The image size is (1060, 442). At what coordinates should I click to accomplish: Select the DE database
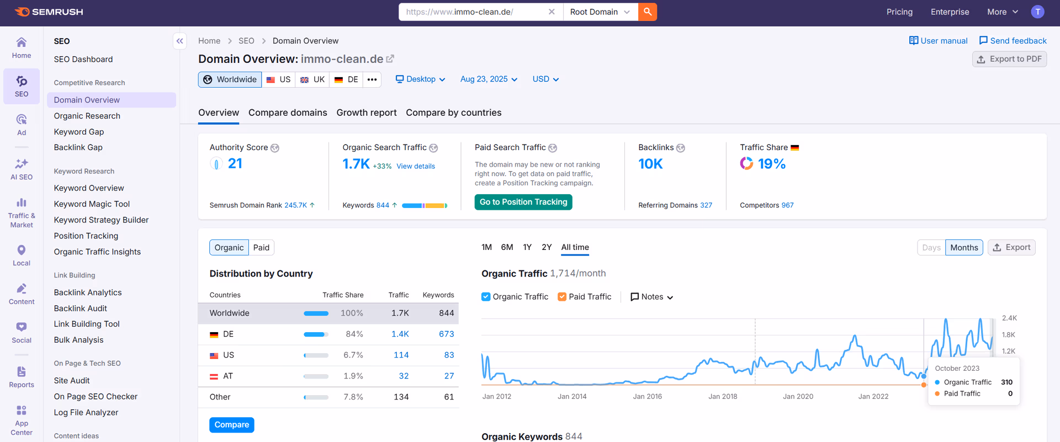[x=346, y=79]
